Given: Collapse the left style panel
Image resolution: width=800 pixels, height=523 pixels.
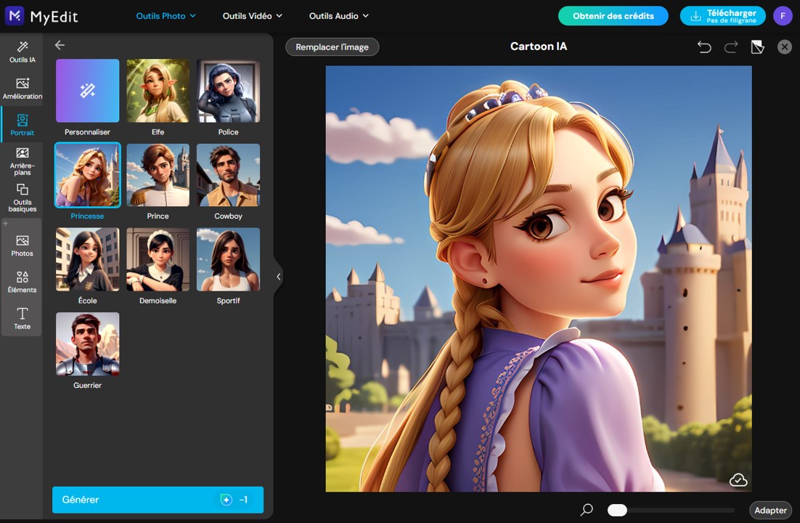Looking at the screenshot, I should coord(279,276).
